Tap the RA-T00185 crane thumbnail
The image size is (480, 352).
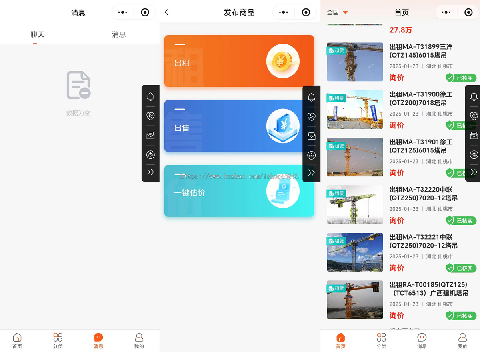(x=355, y=300)
